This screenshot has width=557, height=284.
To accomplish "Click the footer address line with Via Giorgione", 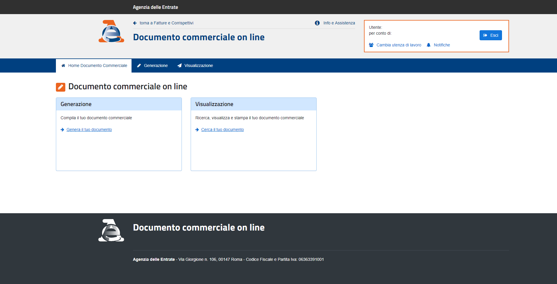I will click(x=228, y=259).
